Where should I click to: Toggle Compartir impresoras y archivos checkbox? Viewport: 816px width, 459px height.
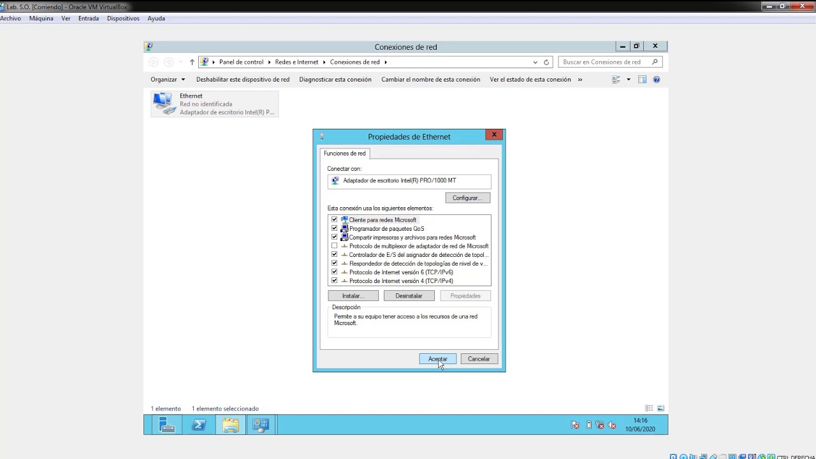[x=334, y=237]
